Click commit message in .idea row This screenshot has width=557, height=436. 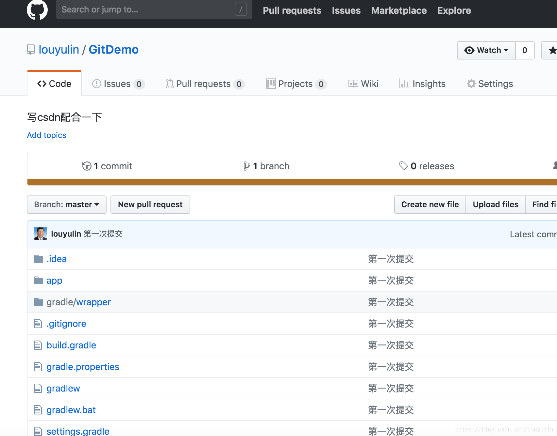click(x=391, y=259)
